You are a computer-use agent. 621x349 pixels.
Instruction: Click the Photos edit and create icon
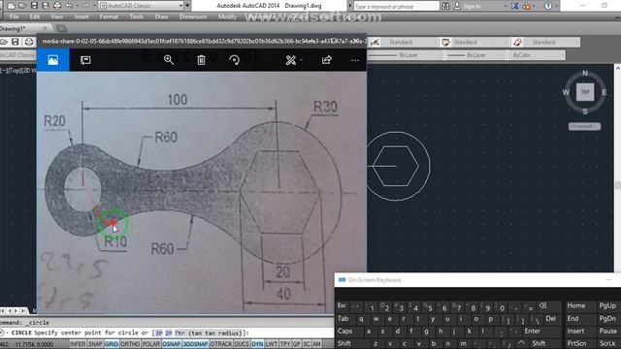[x=291, y=60]
